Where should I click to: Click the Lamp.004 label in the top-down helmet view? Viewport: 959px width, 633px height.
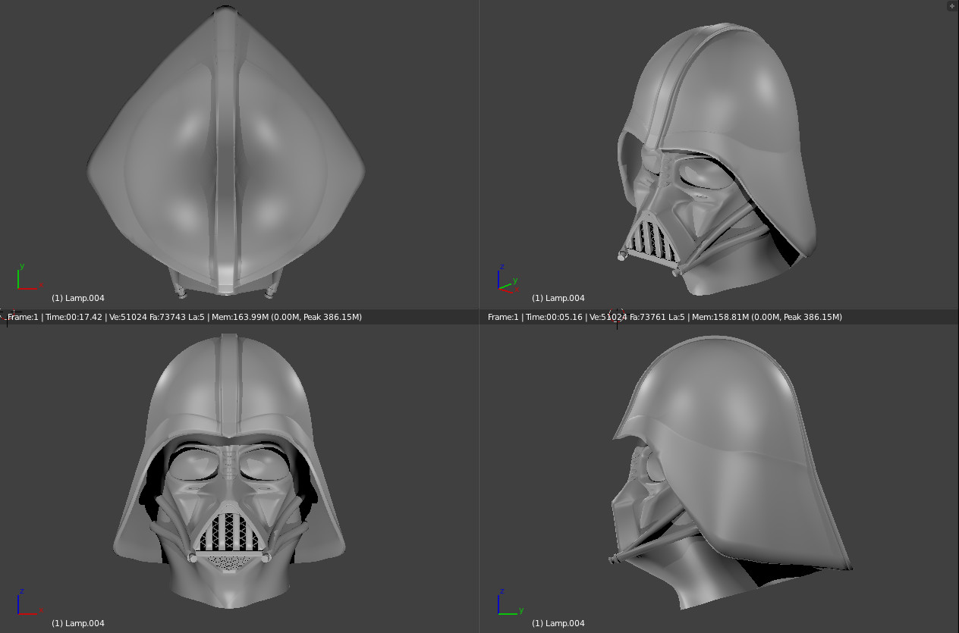tap(78, 298)
